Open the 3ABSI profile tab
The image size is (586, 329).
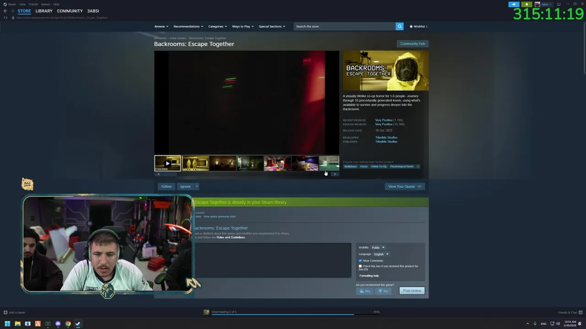tap(93, 11)
